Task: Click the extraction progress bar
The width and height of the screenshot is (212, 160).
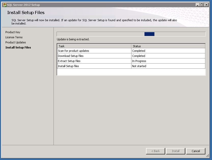Action: coord(131,34)
